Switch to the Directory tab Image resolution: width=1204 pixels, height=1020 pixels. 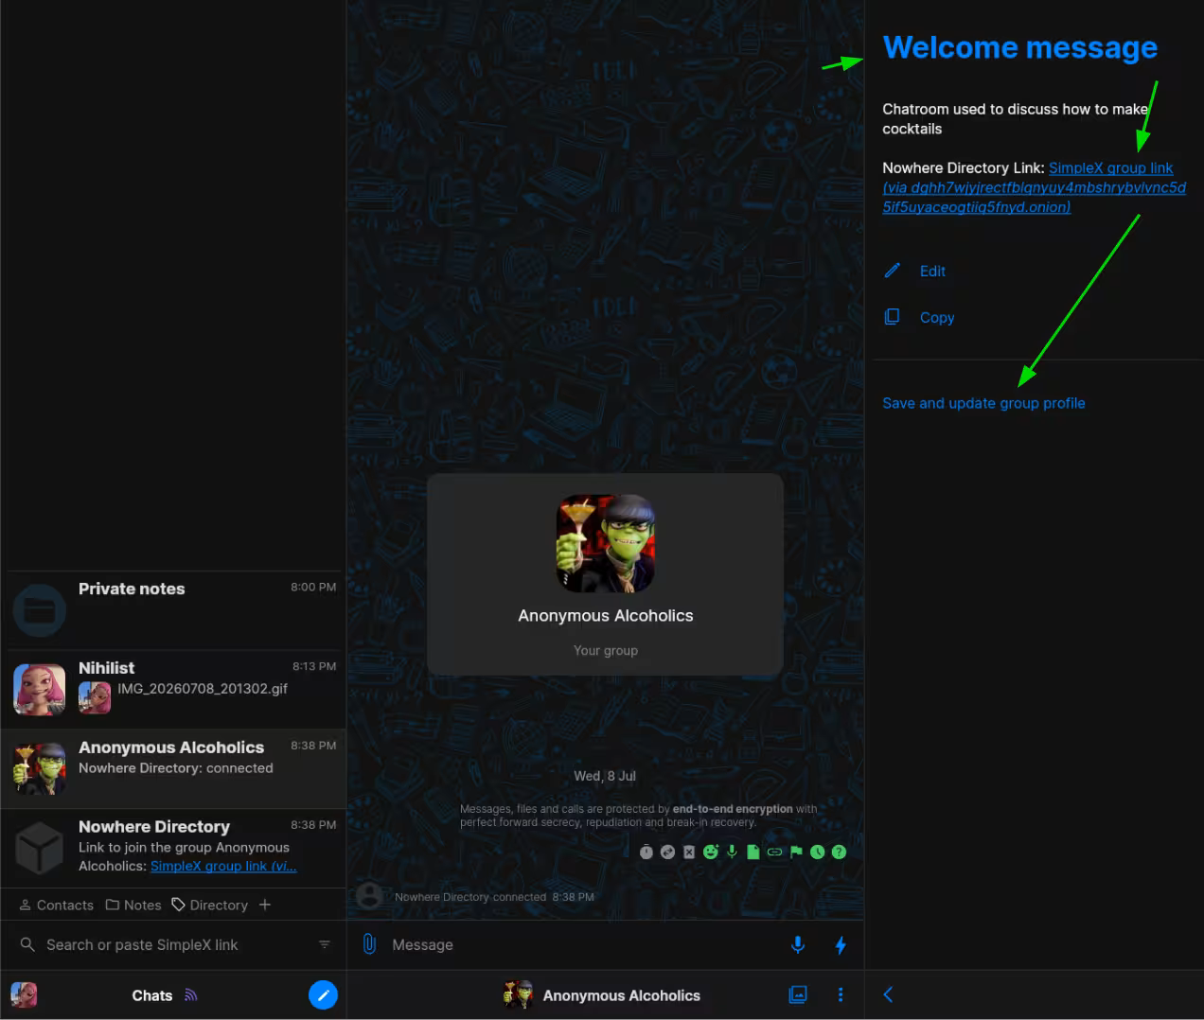tap(209, 905)
